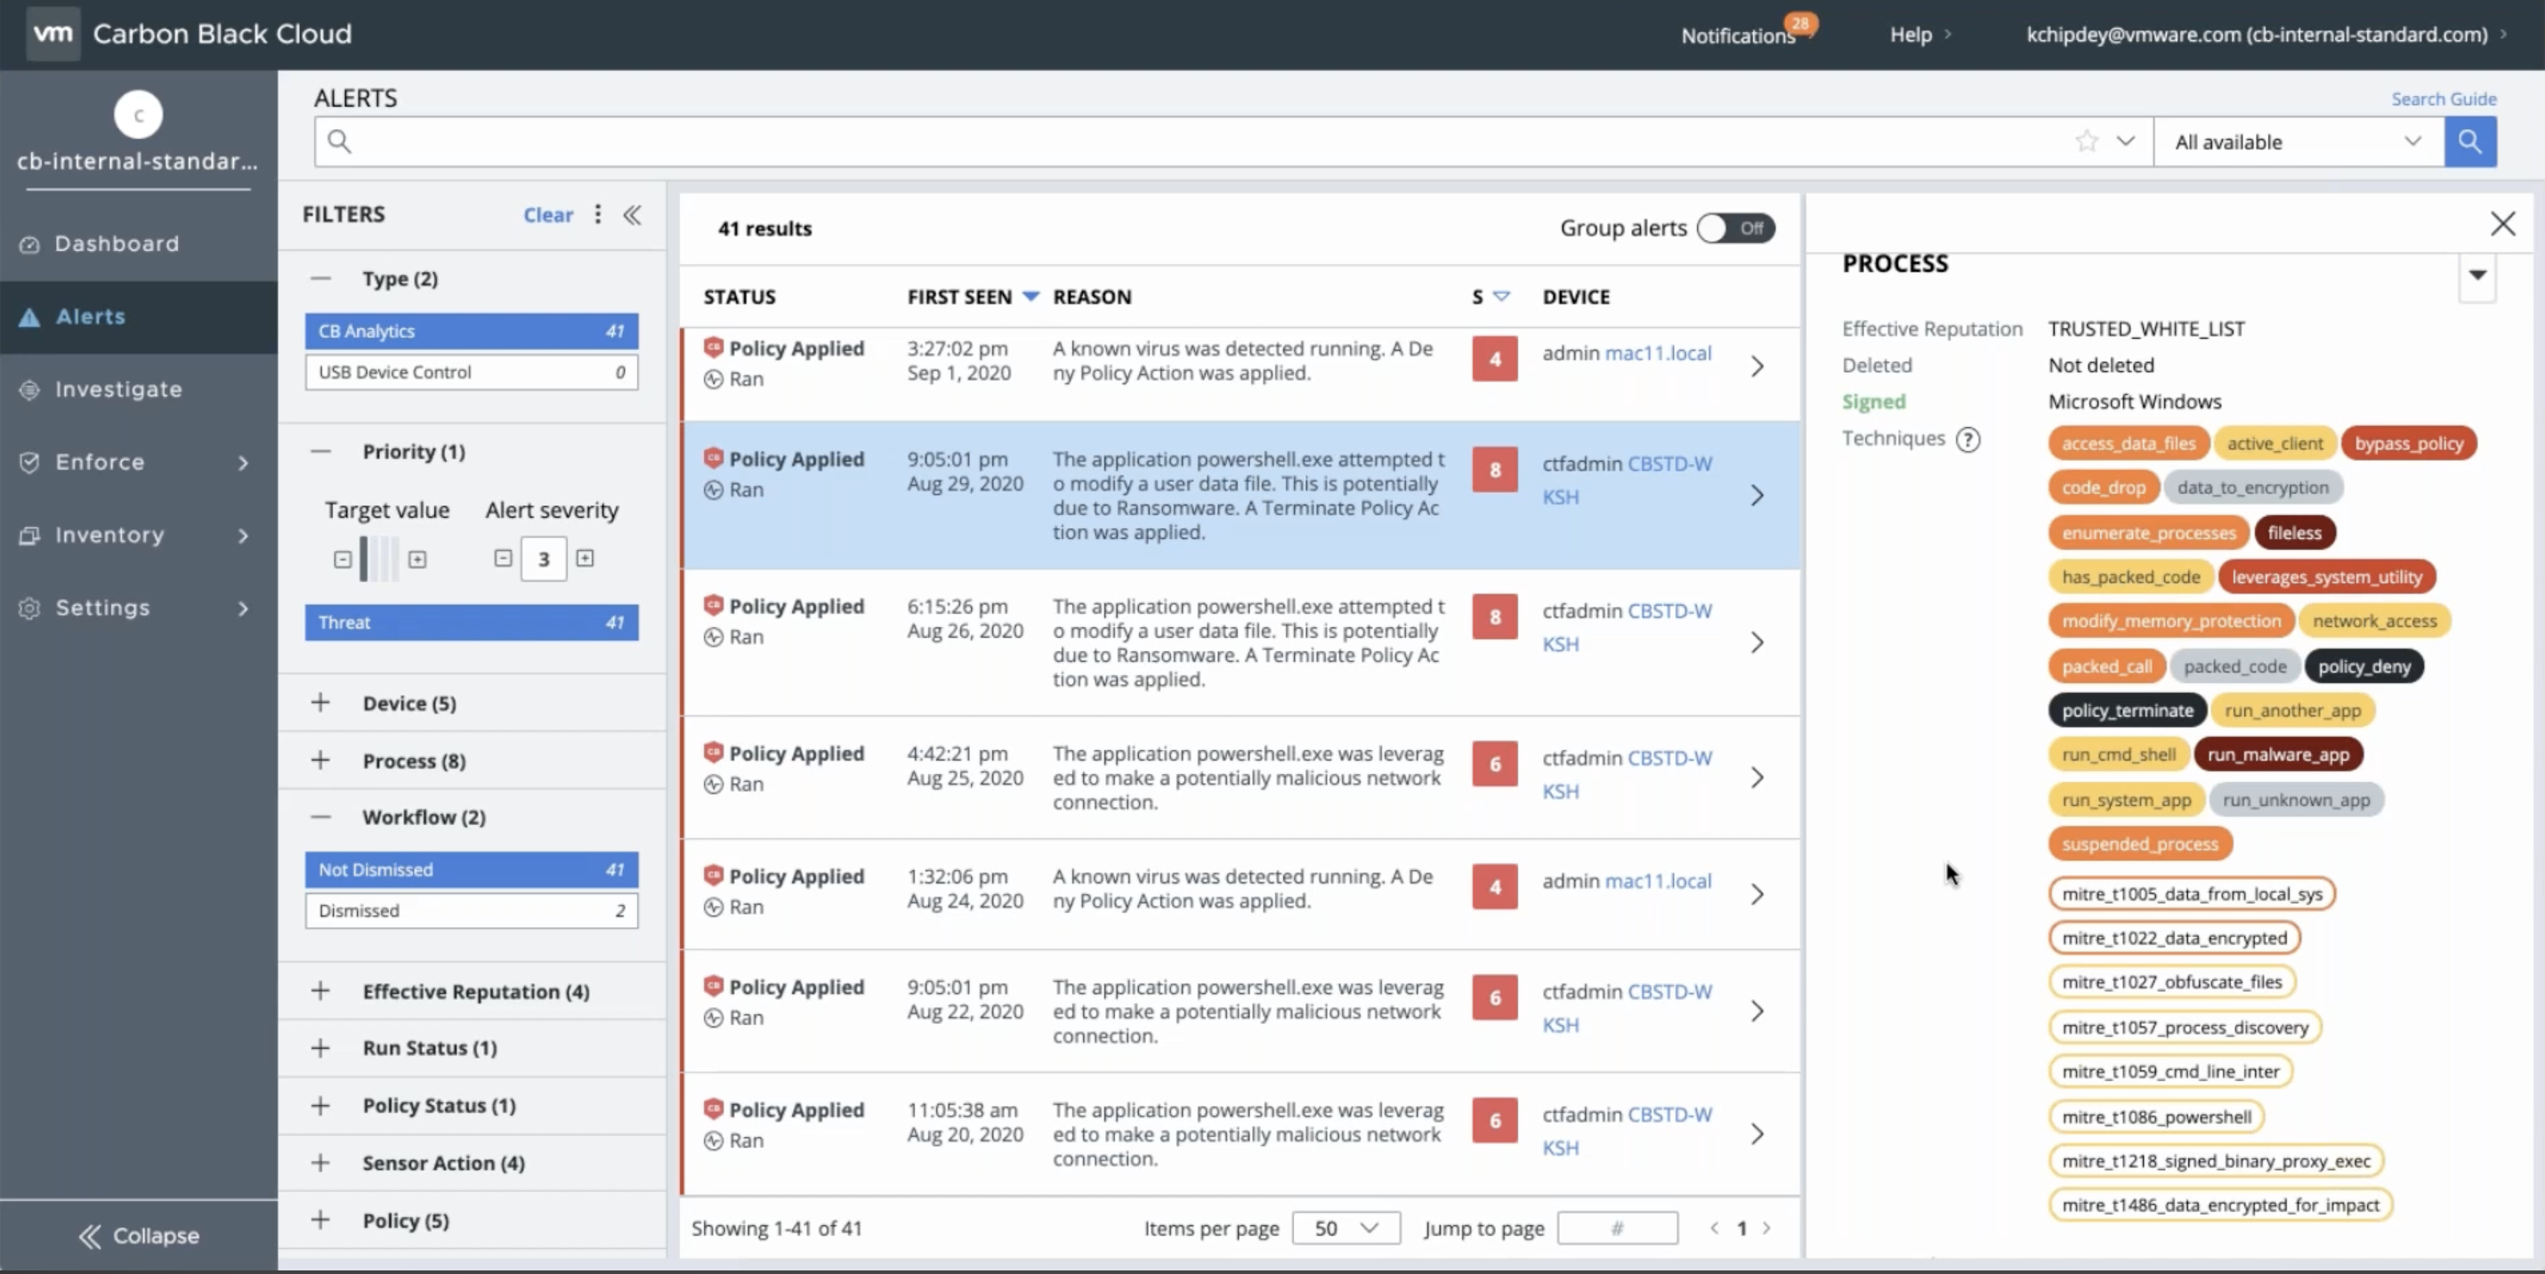Click the mitre_t1086_powershell tag
This screenshot has width=2545, height=1274.
tap(2157, 1117)
